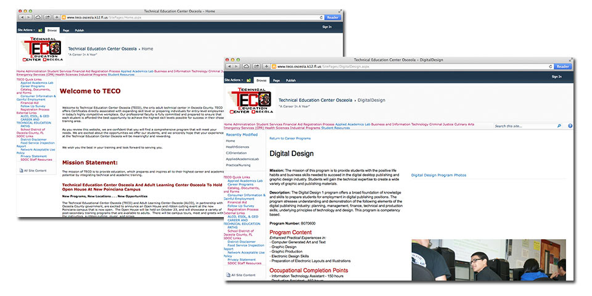Select the Page tab in the Home window
The height and width of the screenshot is (296, 592).
(x=66, y=30)
